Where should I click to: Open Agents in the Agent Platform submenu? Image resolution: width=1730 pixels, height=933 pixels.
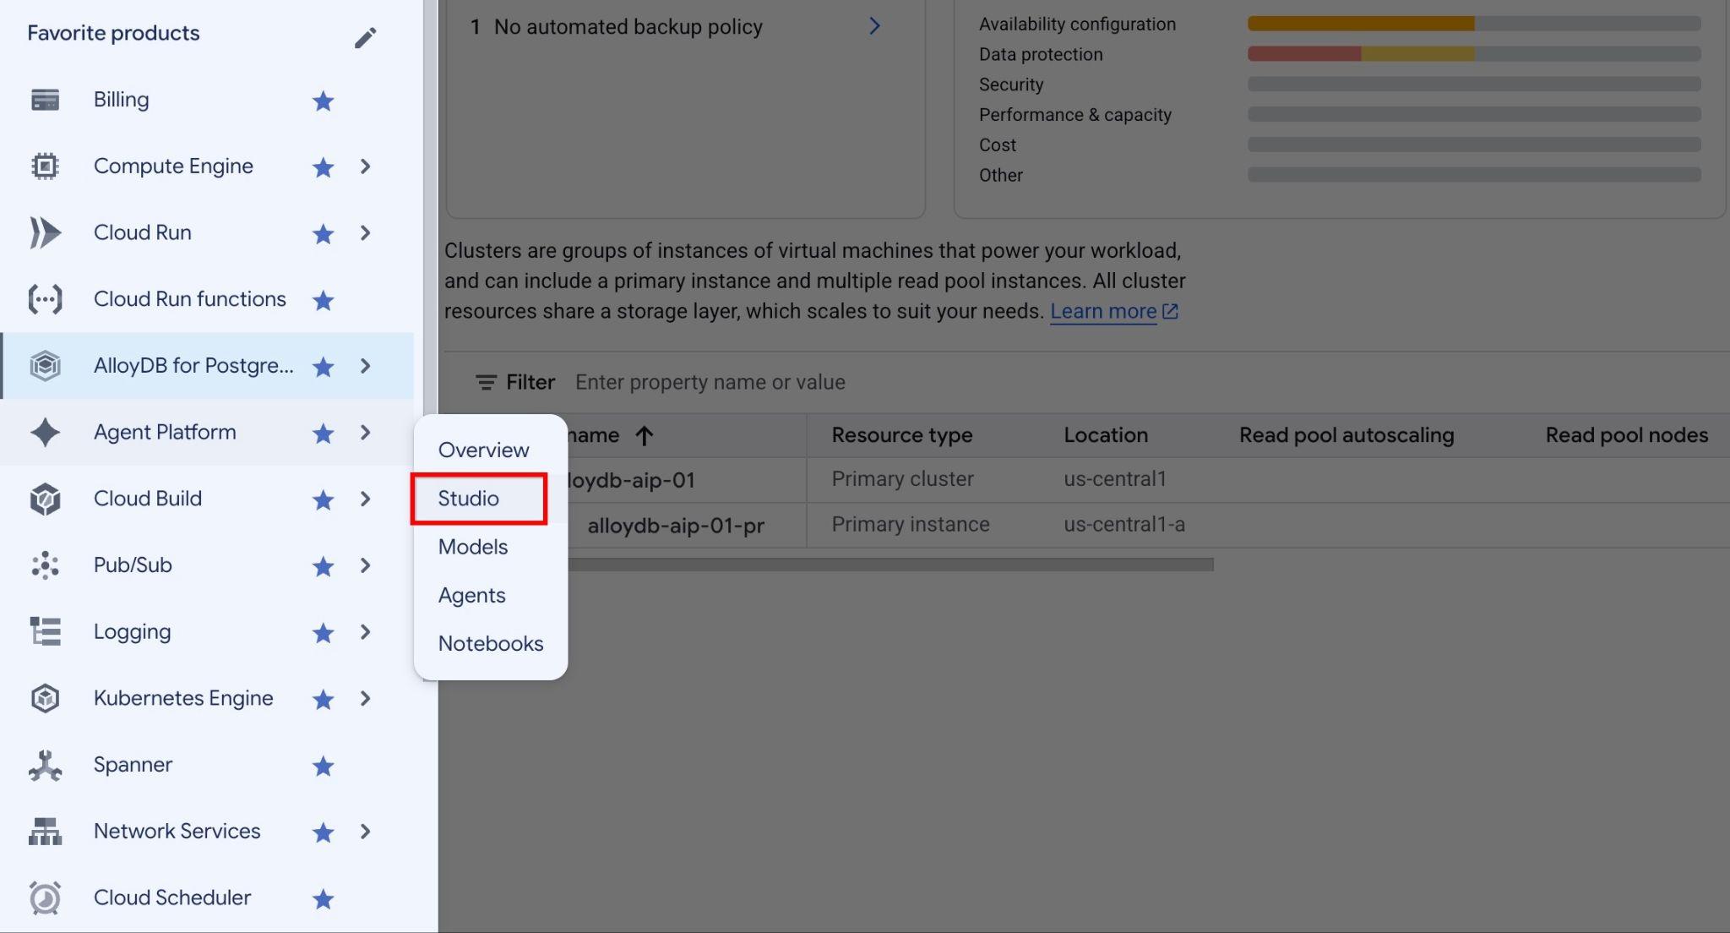tap(471, 596)
